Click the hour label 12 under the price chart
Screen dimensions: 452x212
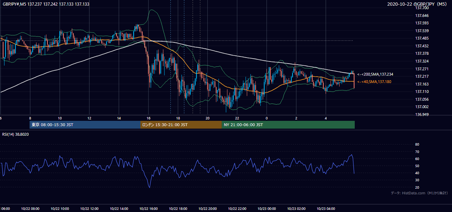(x=89, y=118)
